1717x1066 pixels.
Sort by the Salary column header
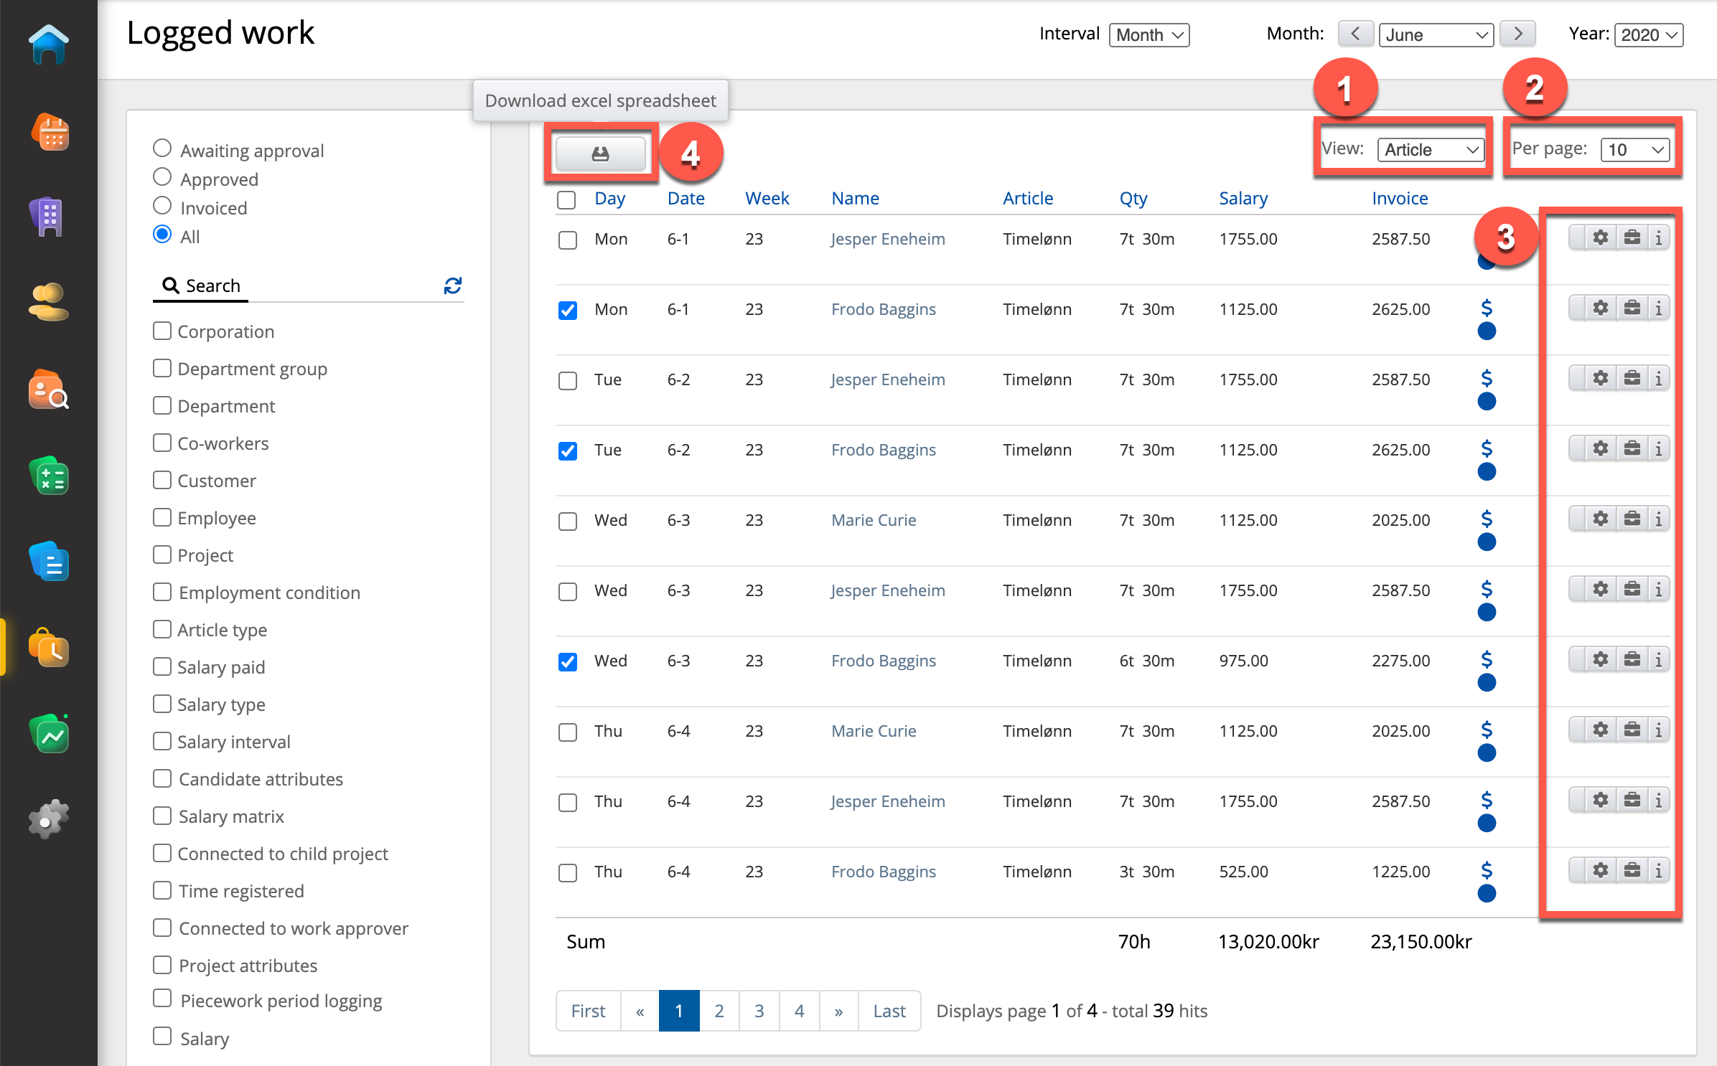click(x=1243, y=199)
